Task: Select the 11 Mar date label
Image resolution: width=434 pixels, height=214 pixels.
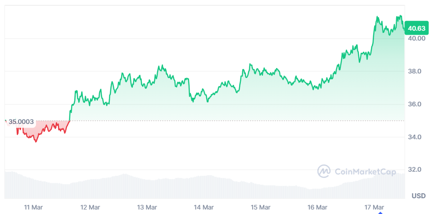Action: pos(33,207)
